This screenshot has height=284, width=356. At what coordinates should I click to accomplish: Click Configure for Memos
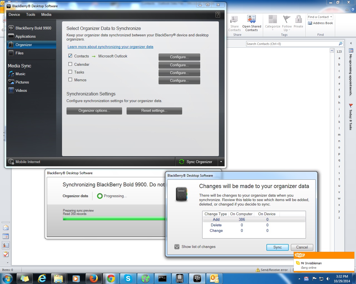(179, 80)
